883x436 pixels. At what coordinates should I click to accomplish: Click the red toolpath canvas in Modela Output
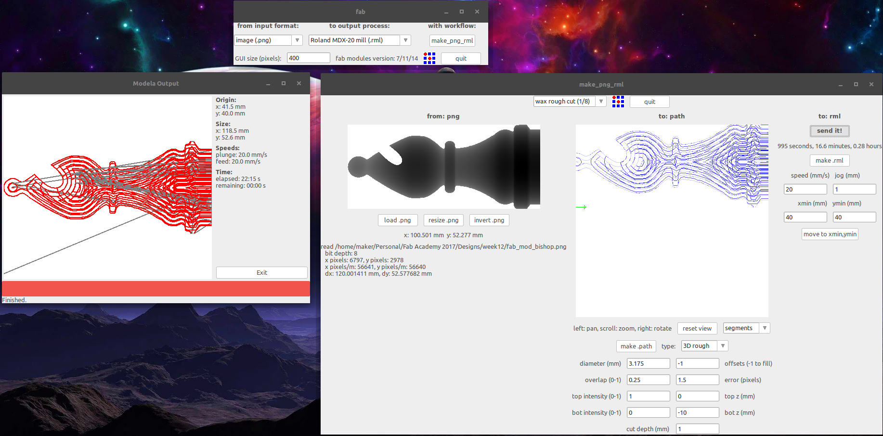click(107, 187)
